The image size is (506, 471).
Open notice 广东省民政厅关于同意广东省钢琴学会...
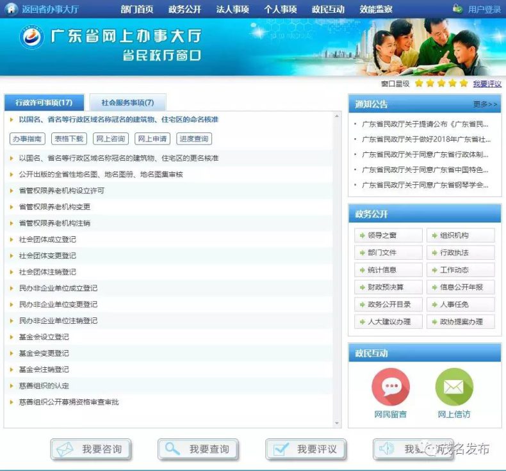(425, 185)
